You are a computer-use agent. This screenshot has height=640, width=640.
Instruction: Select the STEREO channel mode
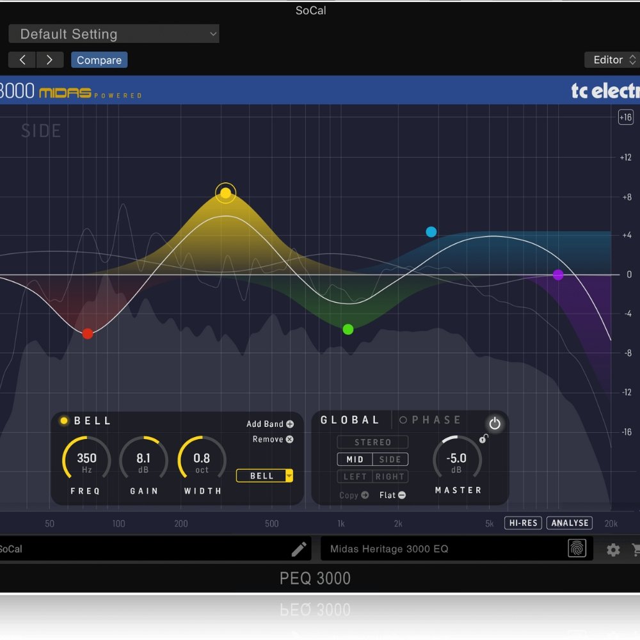click(372, 442)
